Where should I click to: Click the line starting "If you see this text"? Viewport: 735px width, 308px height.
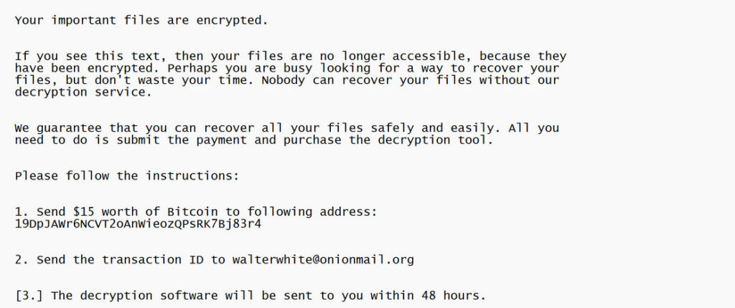[290, 56]
